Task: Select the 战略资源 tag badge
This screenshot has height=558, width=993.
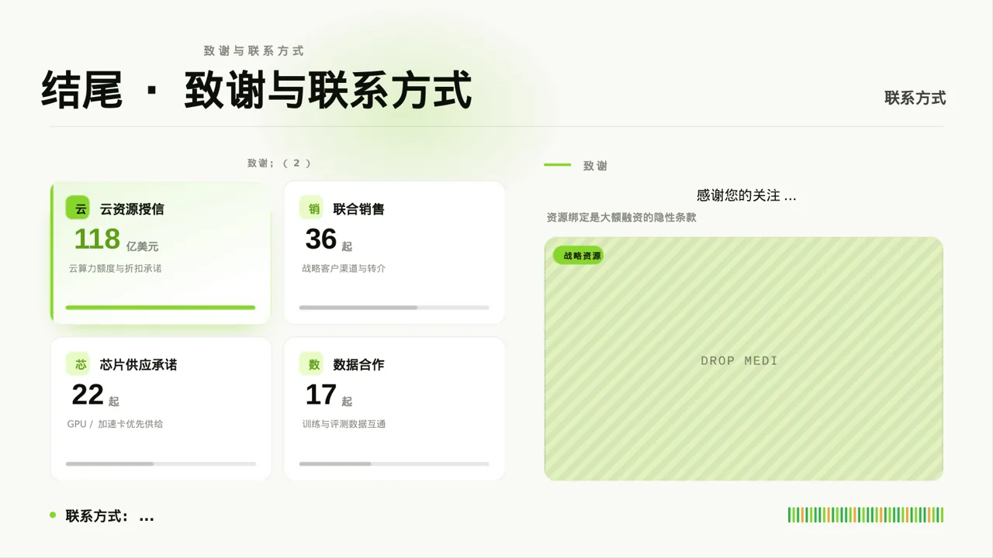Action: (x=579, y=256)
